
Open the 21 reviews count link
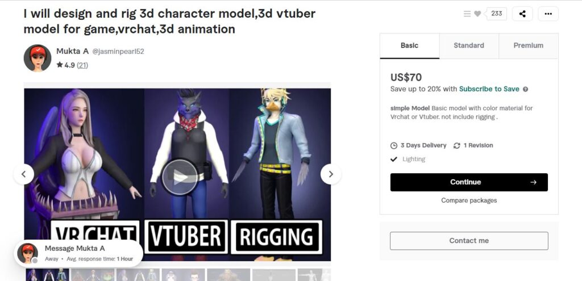(82, 65)
